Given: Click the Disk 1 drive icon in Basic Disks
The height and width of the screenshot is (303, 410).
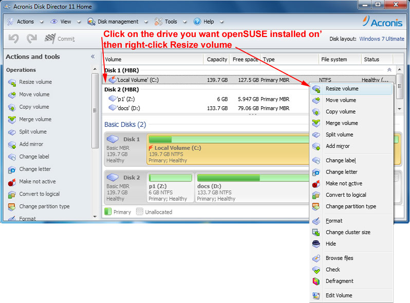Looking at the screenshot, I should [x=113, y=139].
